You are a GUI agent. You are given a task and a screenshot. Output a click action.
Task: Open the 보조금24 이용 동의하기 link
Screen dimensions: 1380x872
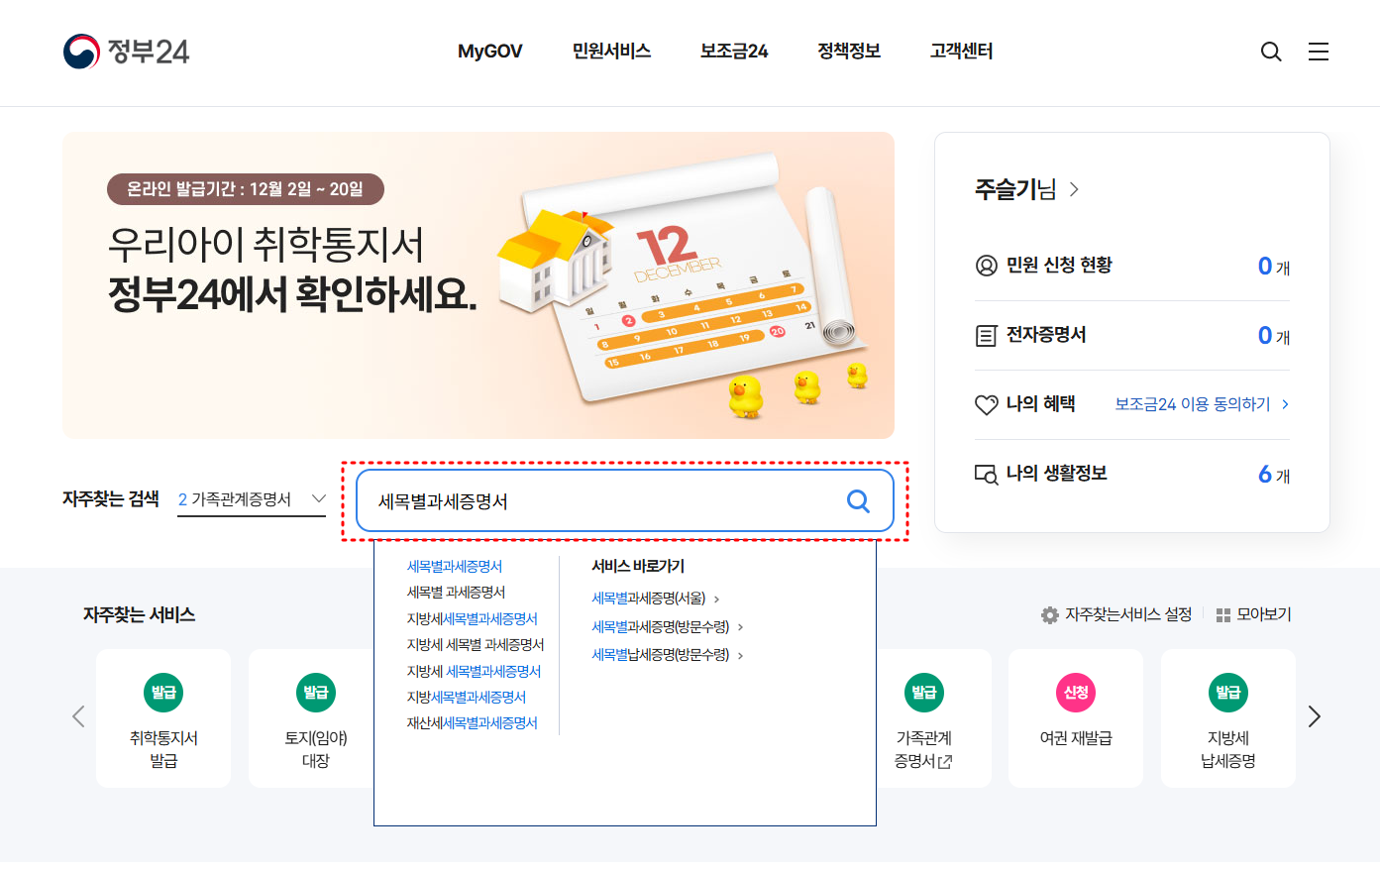click(x=1202, y=404)
